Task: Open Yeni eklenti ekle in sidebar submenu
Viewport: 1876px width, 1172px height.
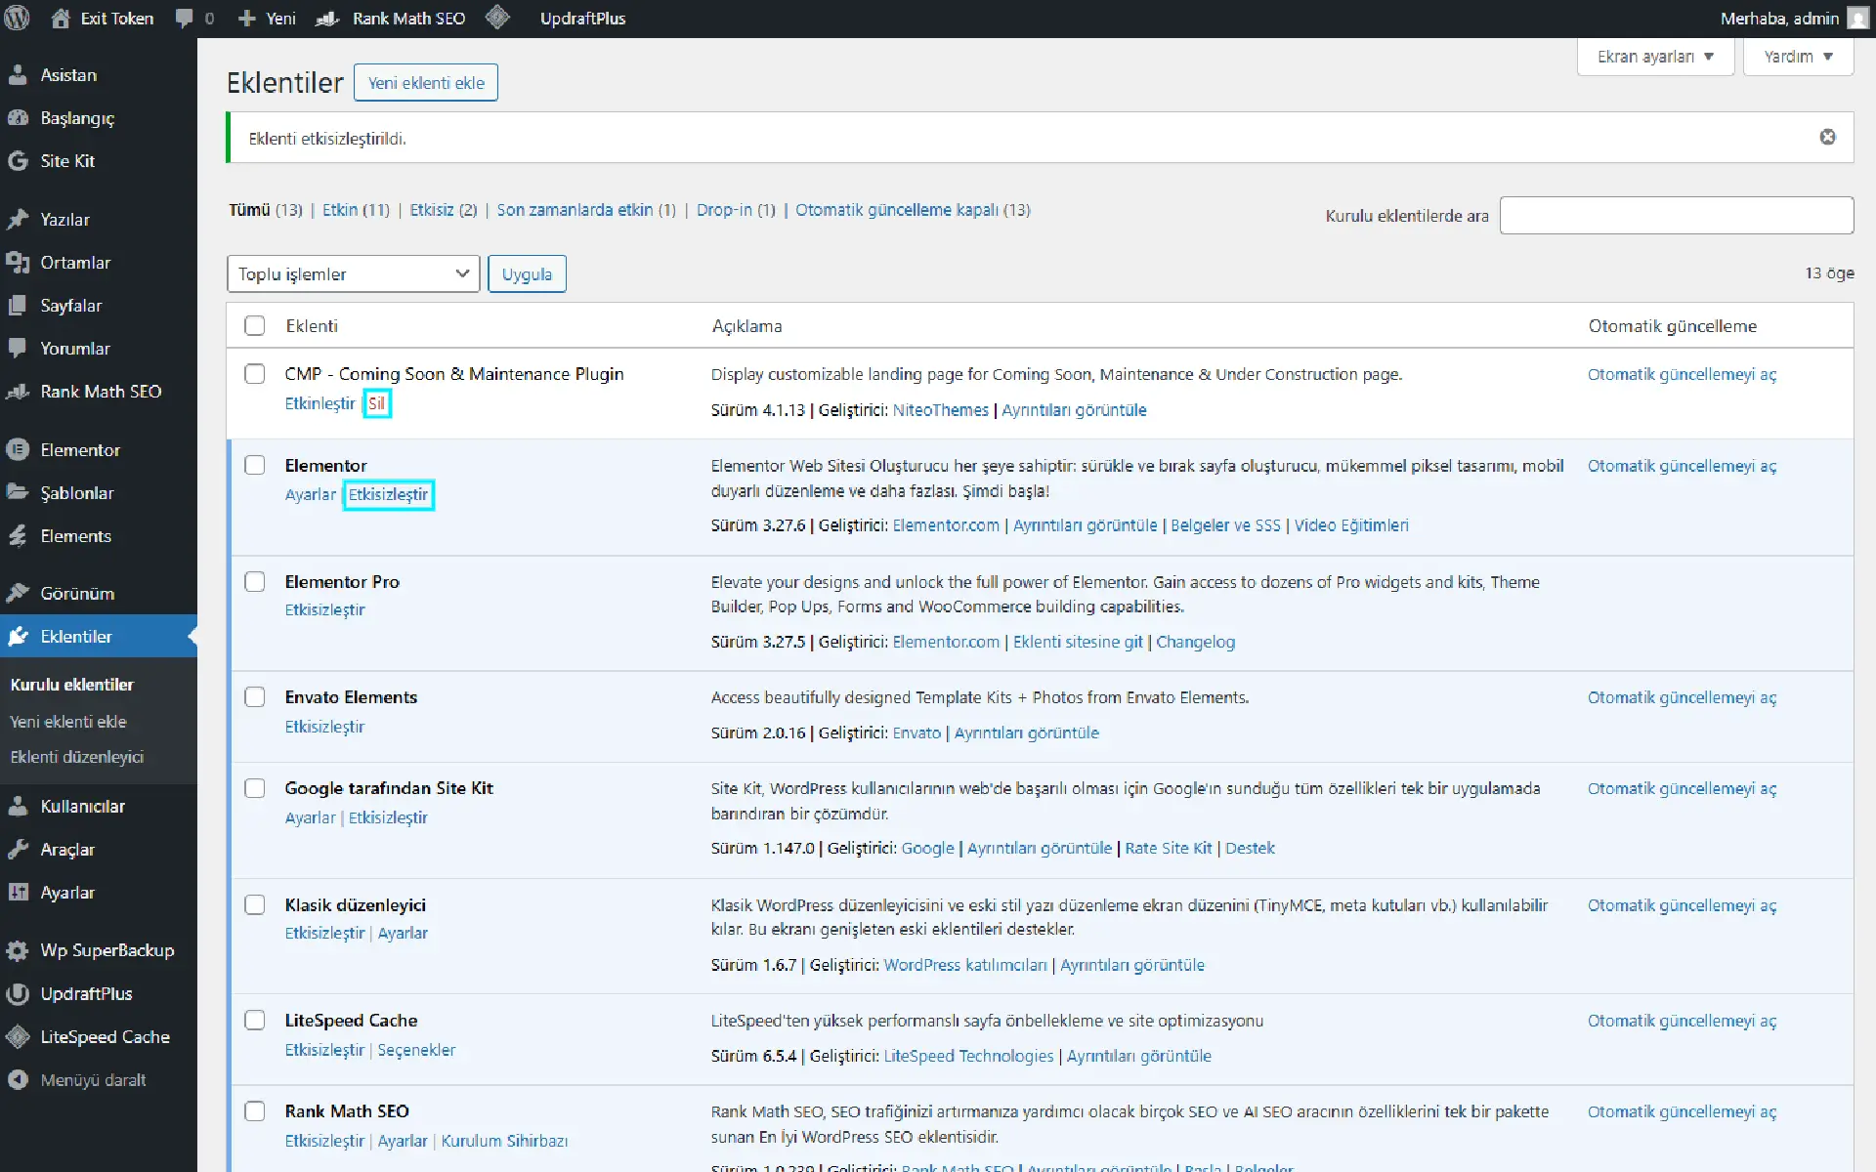Action: pos(68,722)
